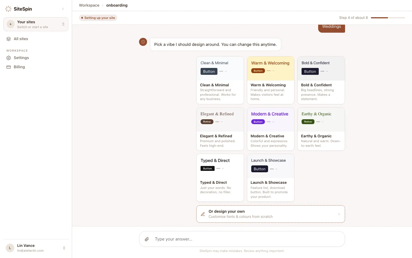Viewport: 412px width, 258px height.
Task: Choose the Warm & Welcoming vibe card
Action: coord(271,80)
